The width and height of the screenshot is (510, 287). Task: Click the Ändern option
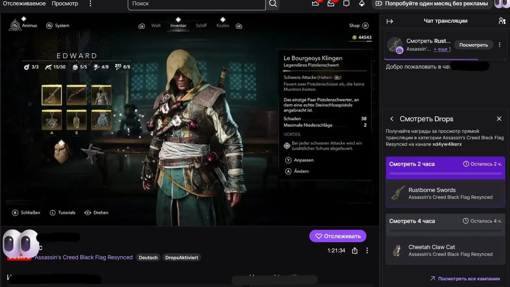(x=297, y=171)
